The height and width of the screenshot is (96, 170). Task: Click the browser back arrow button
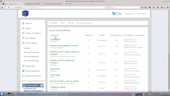pyautogui.click(x=2, y=7)
